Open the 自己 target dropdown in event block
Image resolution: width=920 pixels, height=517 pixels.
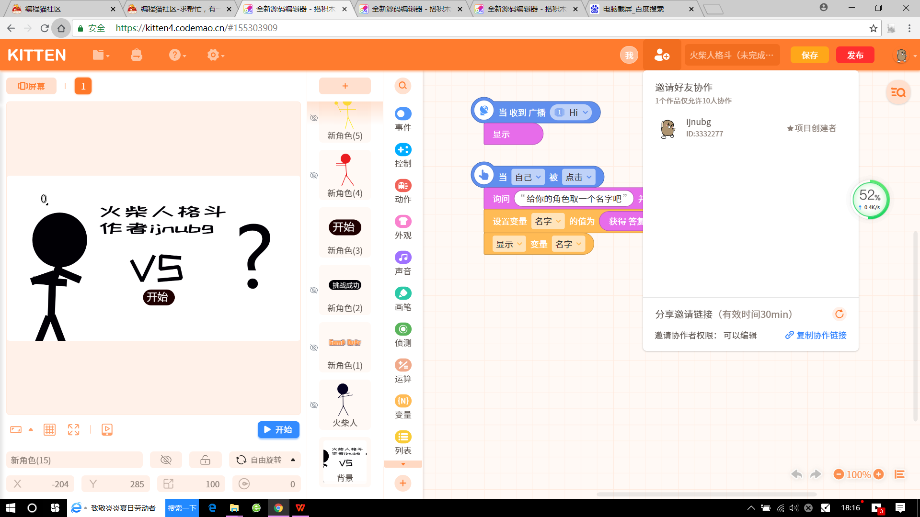coord(528,177)
